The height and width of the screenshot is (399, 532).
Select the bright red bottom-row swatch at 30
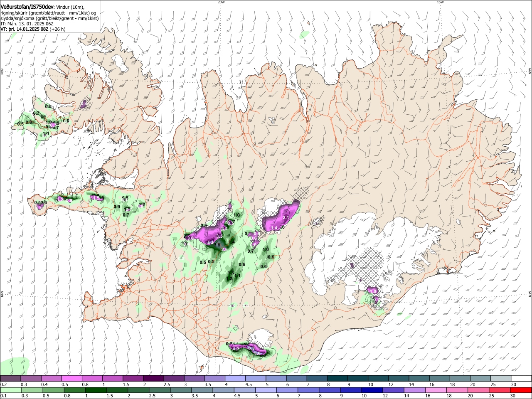pyautogui.click(x=521, y=390)
